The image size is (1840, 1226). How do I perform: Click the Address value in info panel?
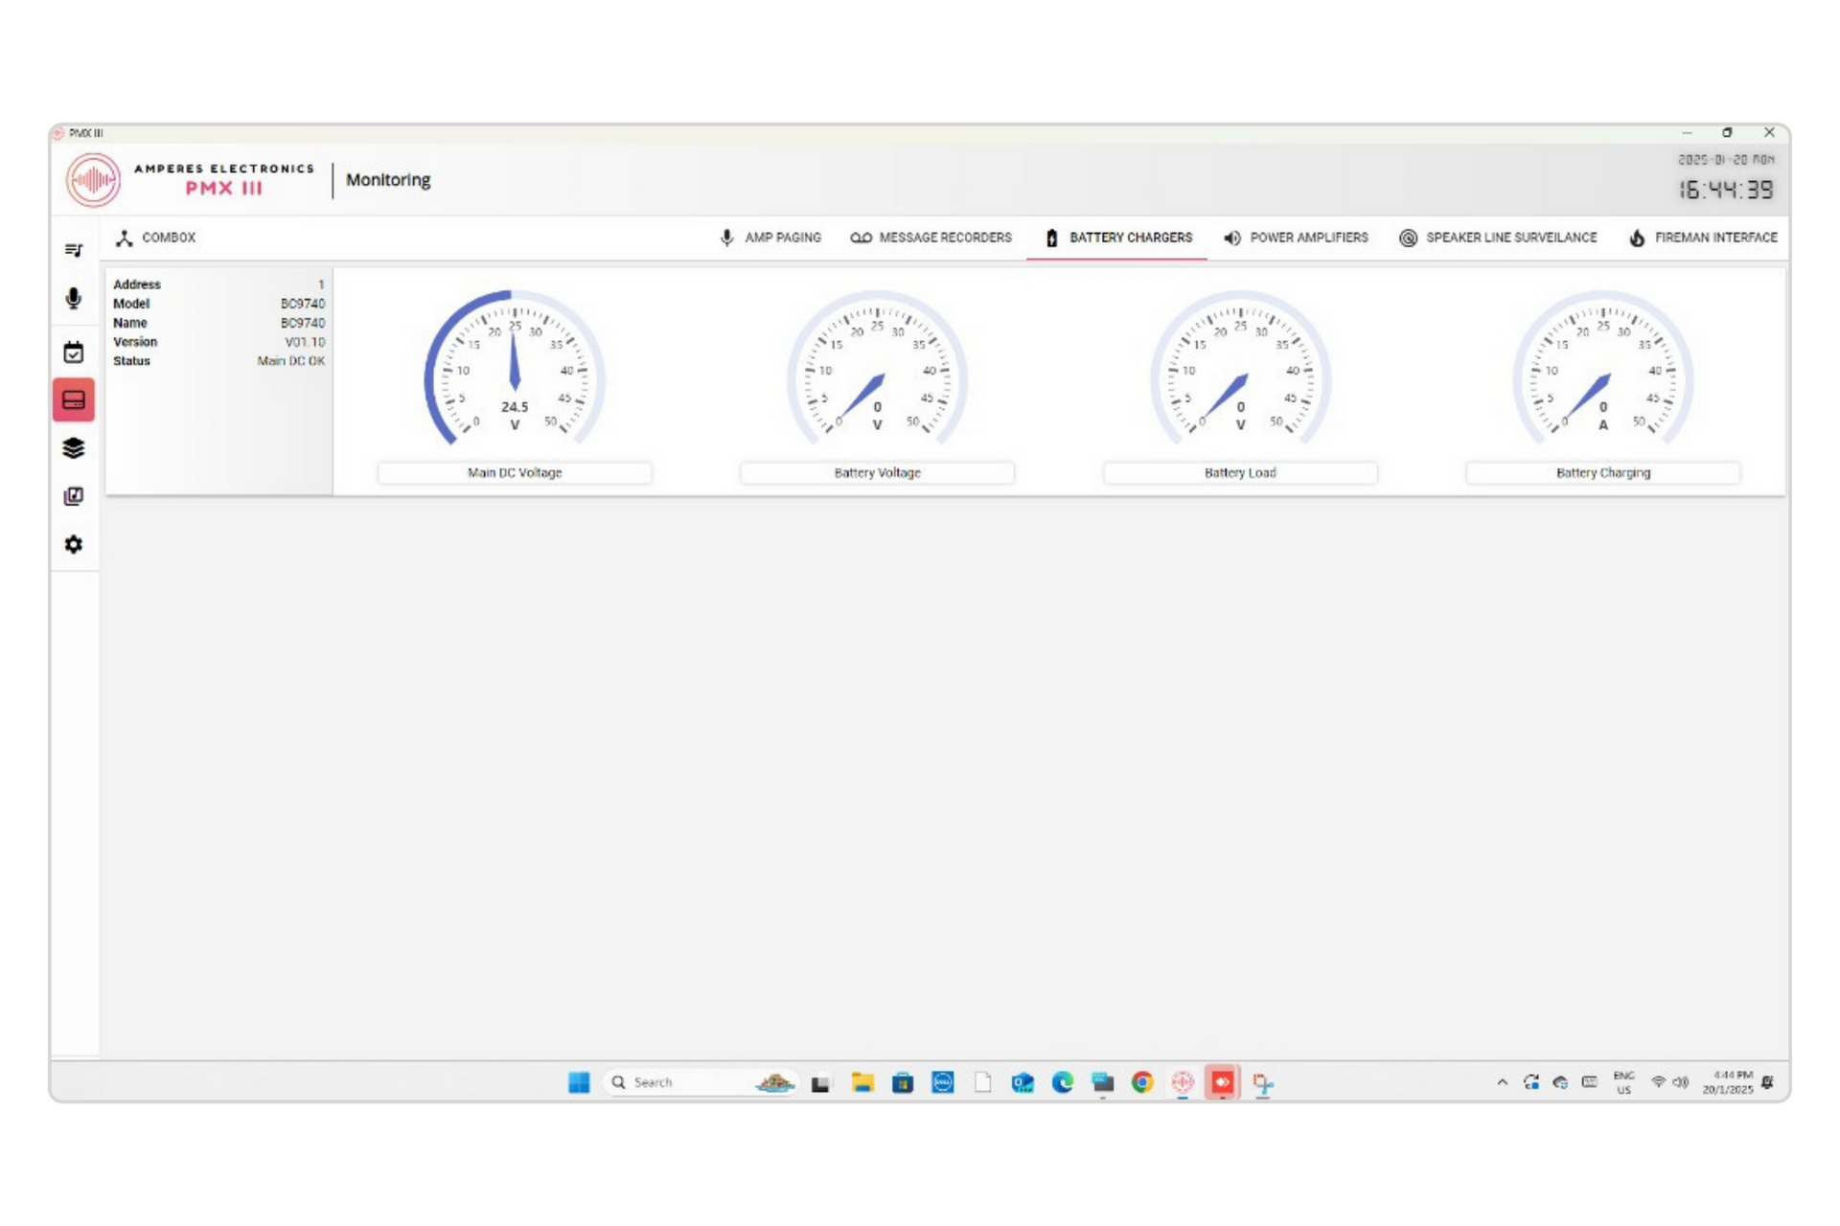pyautogui.click(x=321, y=284)
